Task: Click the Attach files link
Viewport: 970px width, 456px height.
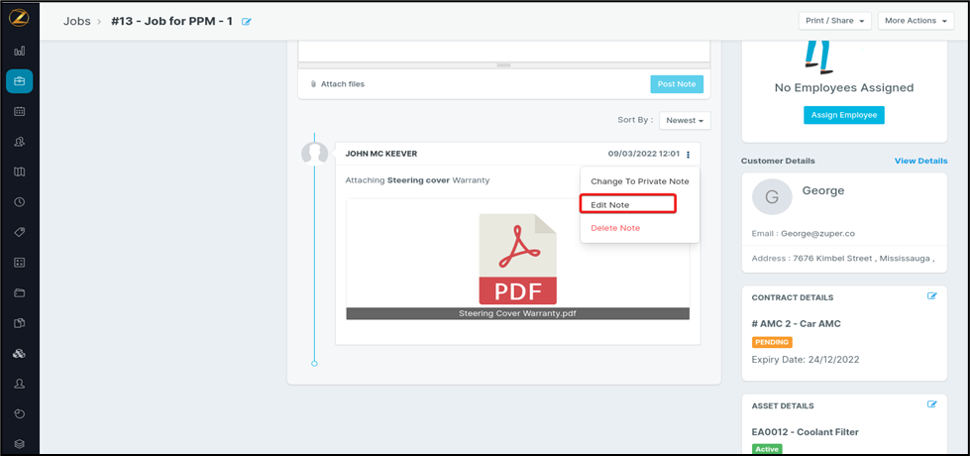Action: (342, 84)
